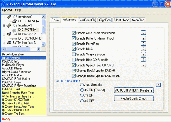Check Enable Hide CD-R media
The image size is (171, 122).
tap(74, 59)
